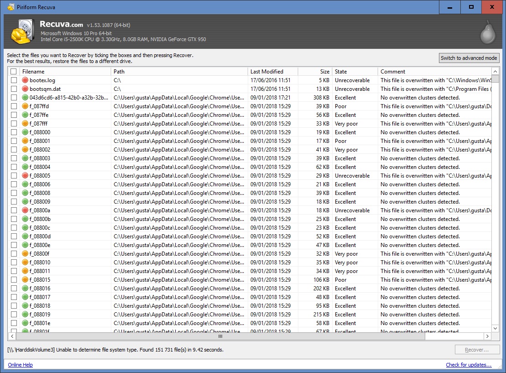Select the f_08800c filename
The width and height of the screenshot is (506, 373).
[x=40, y=228]
